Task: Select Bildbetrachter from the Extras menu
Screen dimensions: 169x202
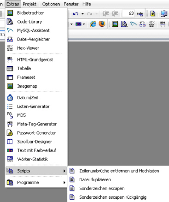Action: pyautogui.click(x=36, y=13)
